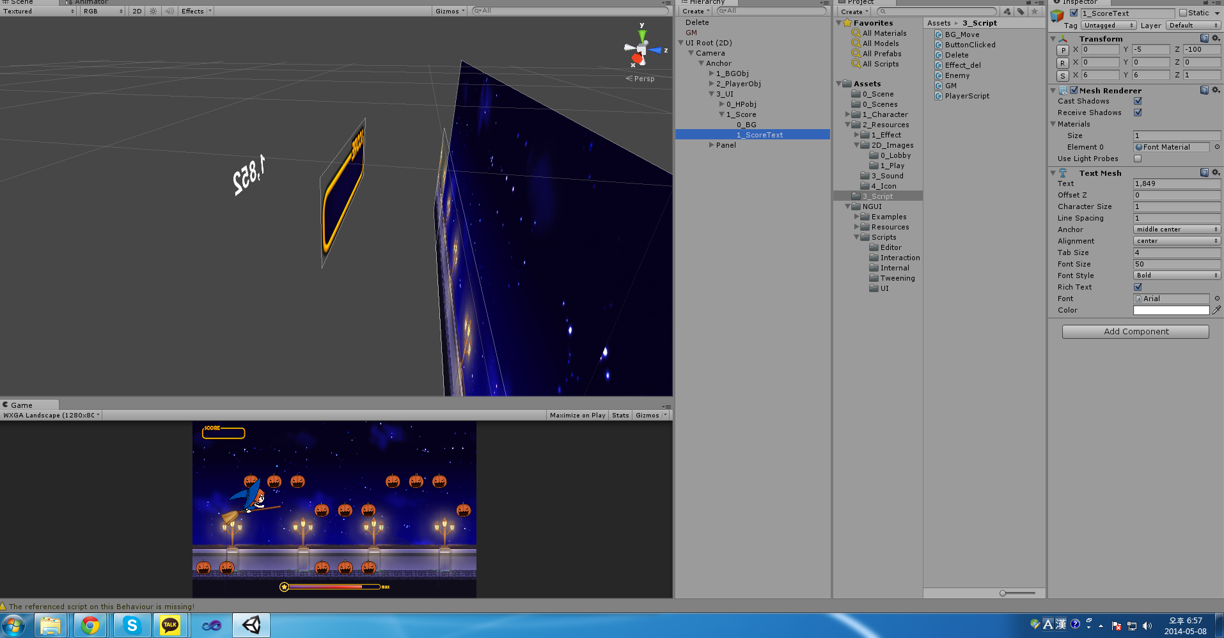Viewport: 1224px width, 638px height.
Task: Click Create button in Project panel
Action: click(854, 12)
